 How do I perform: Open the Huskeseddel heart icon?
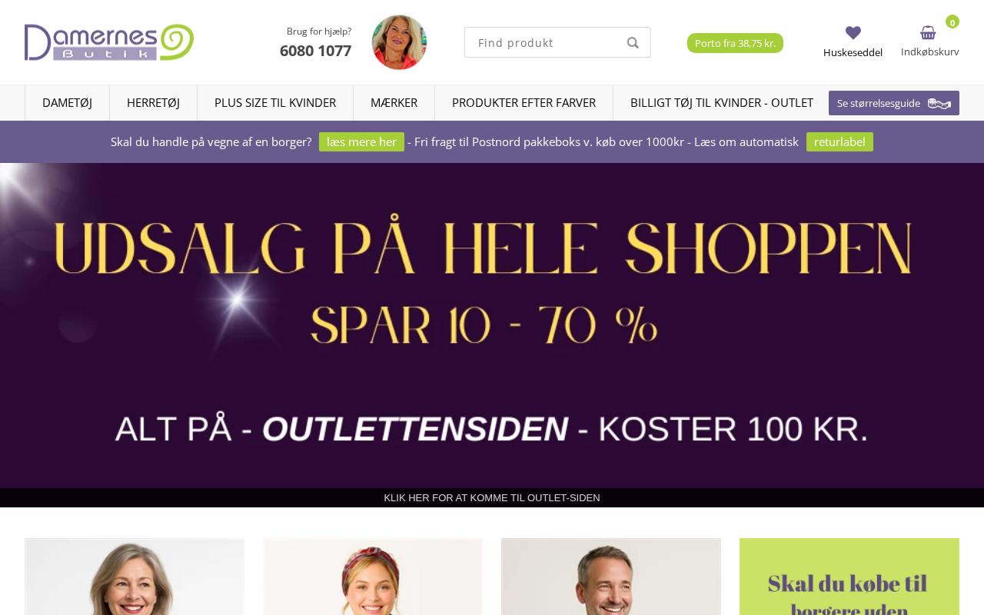pyautogui.click(x=853, y=33)
